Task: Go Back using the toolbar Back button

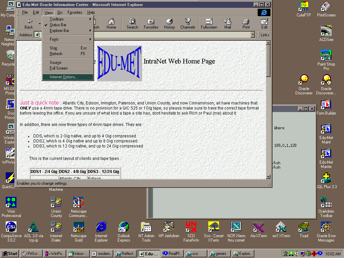Action: (x=29, y=24)
